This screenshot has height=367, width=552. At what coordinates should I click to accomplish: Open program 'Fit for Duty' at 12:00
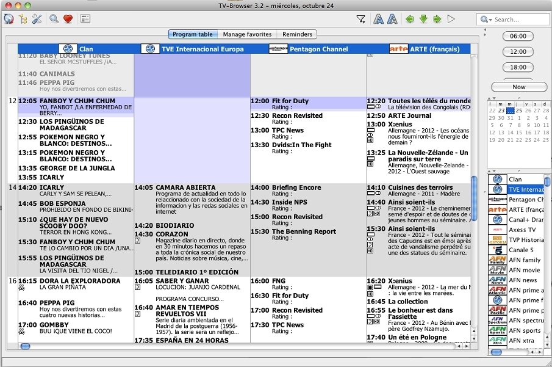pyautogui.click(x=309, y=104)
